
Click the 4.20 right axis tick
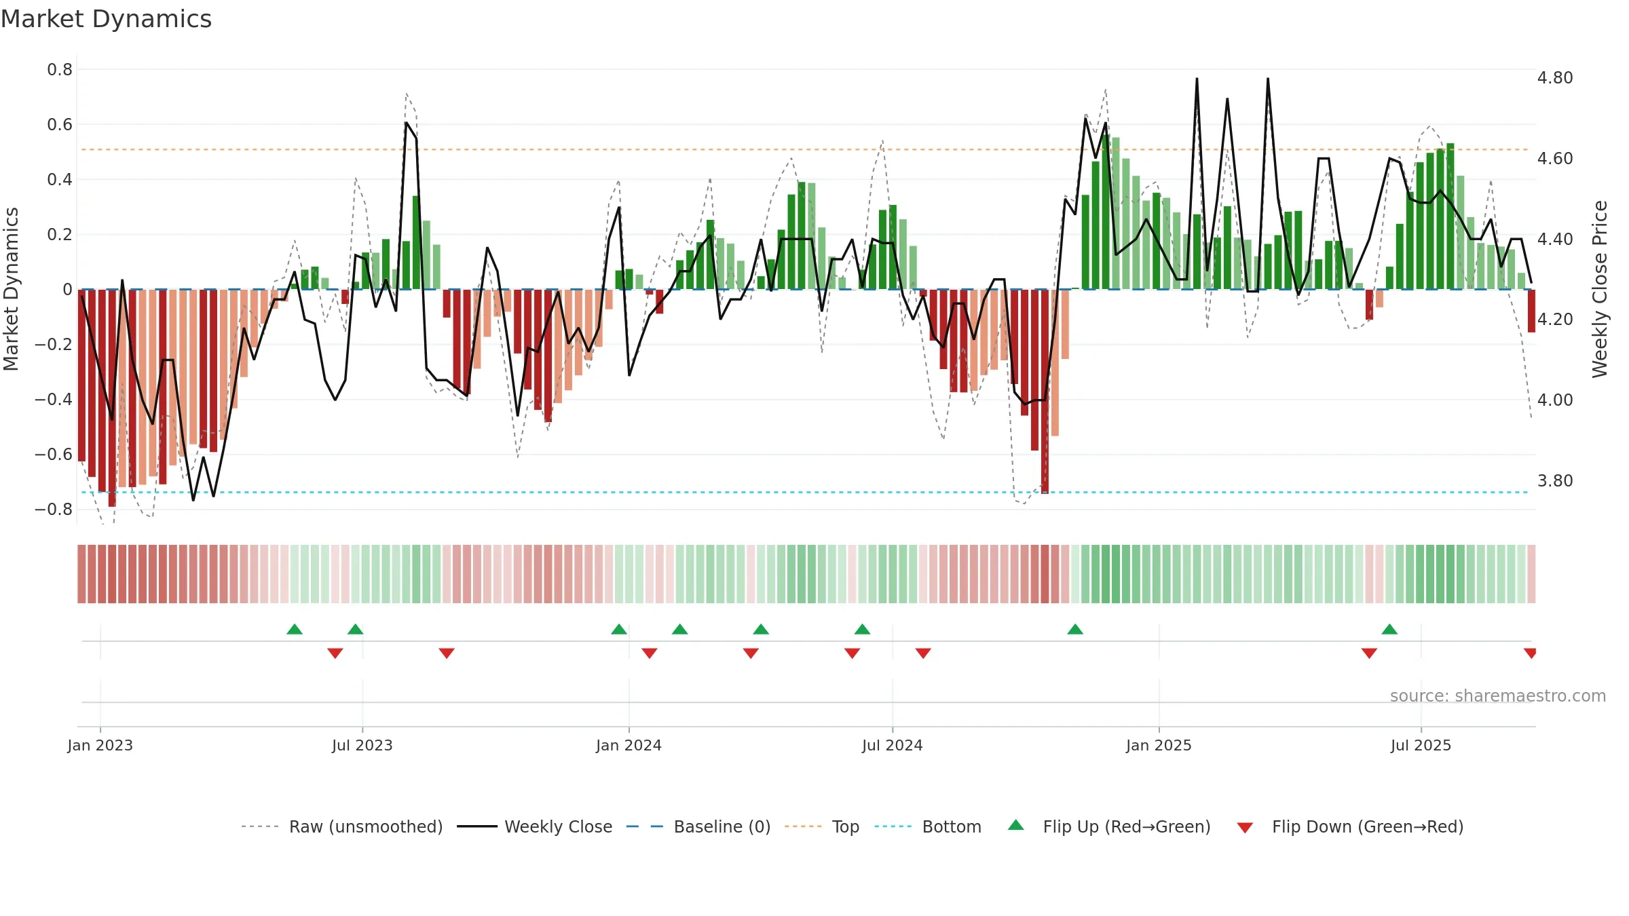[1555, 320]
